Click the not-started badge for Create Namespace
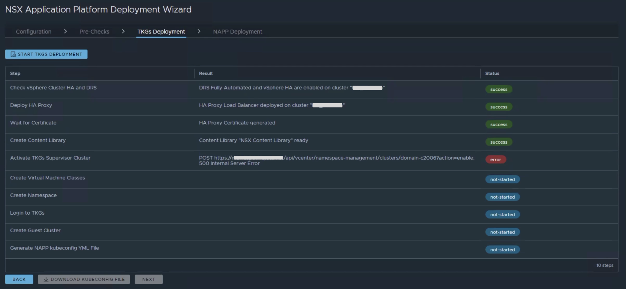The width and height of the screenshot is (626, 289). pyautogui.click(x=502, y=197)
